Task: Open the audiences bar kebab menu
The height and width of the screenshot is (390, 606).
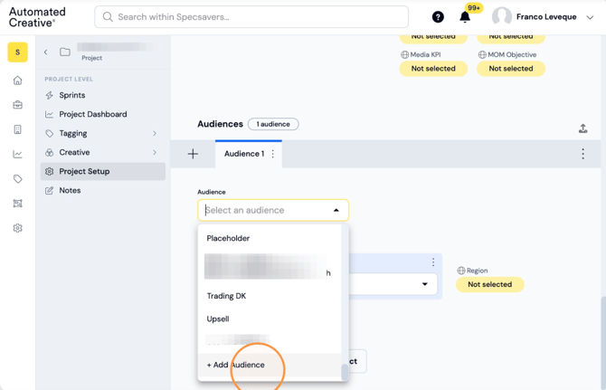Action: click(x=582, y=154)
